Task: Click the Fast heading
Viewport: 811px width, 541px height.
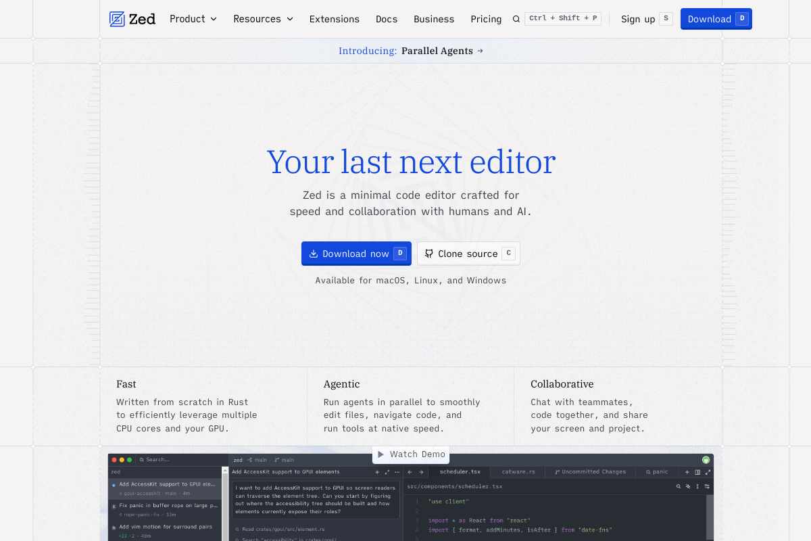Action: point(126,384)
